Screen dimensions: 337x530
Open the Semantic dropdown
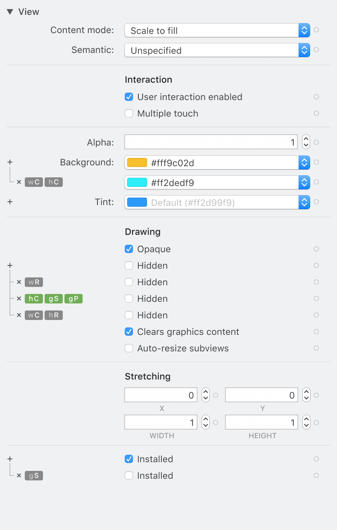pos(304,50)
